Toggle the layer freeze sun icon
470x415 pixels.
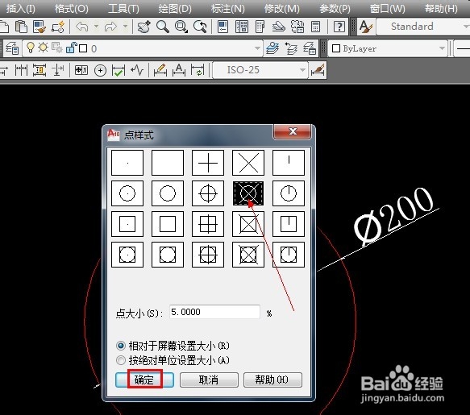[44, 48]
